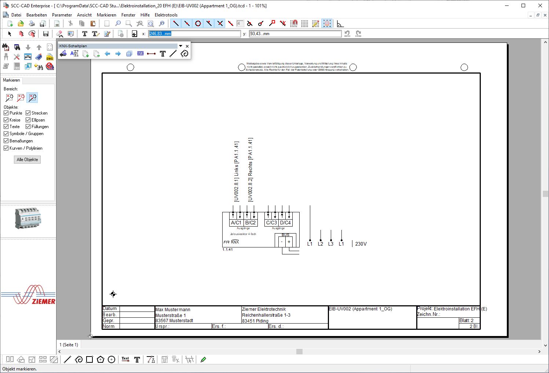The image size is (549, 373).
Task: Select the pentagon polygon tool at bottom
Action: pos(100,359)
